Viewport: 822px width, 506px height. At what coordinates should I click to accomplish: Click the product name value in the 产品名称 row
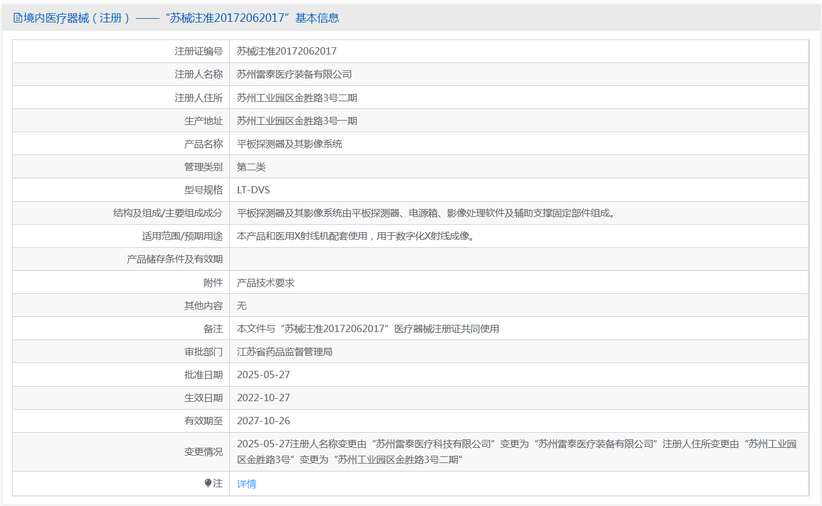click(289, 144)
